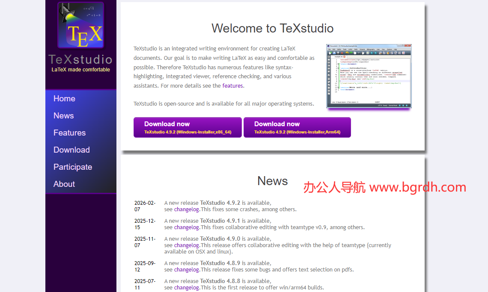This screenshot has height=292, width=488.
Task: Click the 'Welcome to TeXstudio' heading
Action: tap(273, 28)
